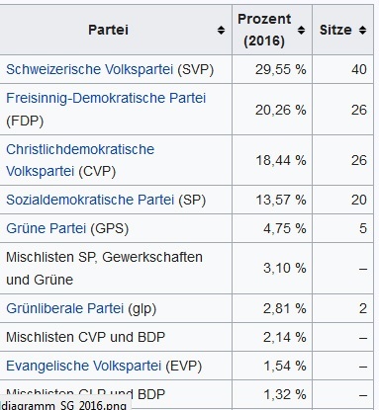Click the 2,81 % cell for glp

click(x=272, y=308)
